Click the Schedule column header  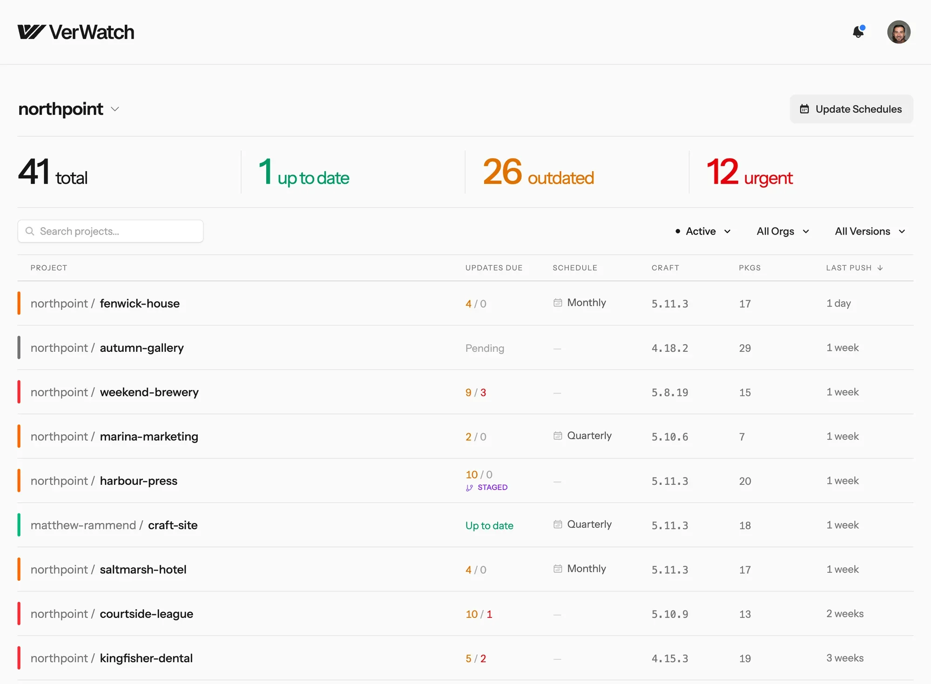[x=575, y=268]
